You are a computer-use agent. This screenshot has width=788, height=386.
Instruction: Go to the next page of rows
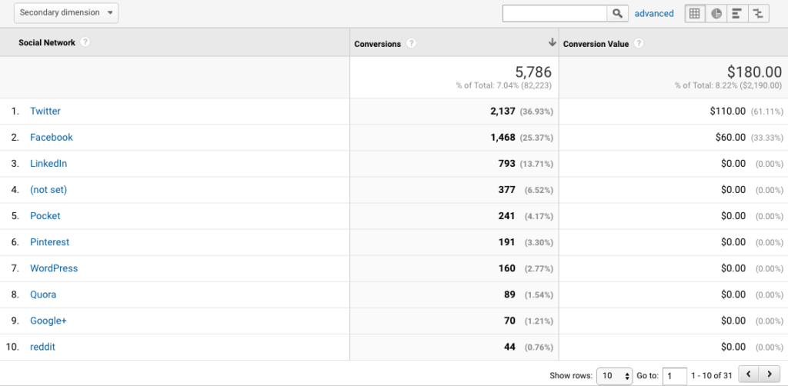click(770, 374)
